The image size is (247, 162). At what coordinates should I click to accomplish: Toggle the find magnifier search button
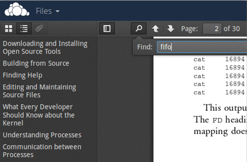[139, 29]
